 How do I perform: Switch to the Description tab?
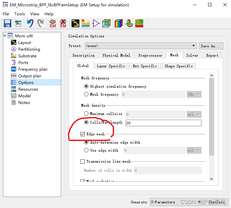coord(84,55)
